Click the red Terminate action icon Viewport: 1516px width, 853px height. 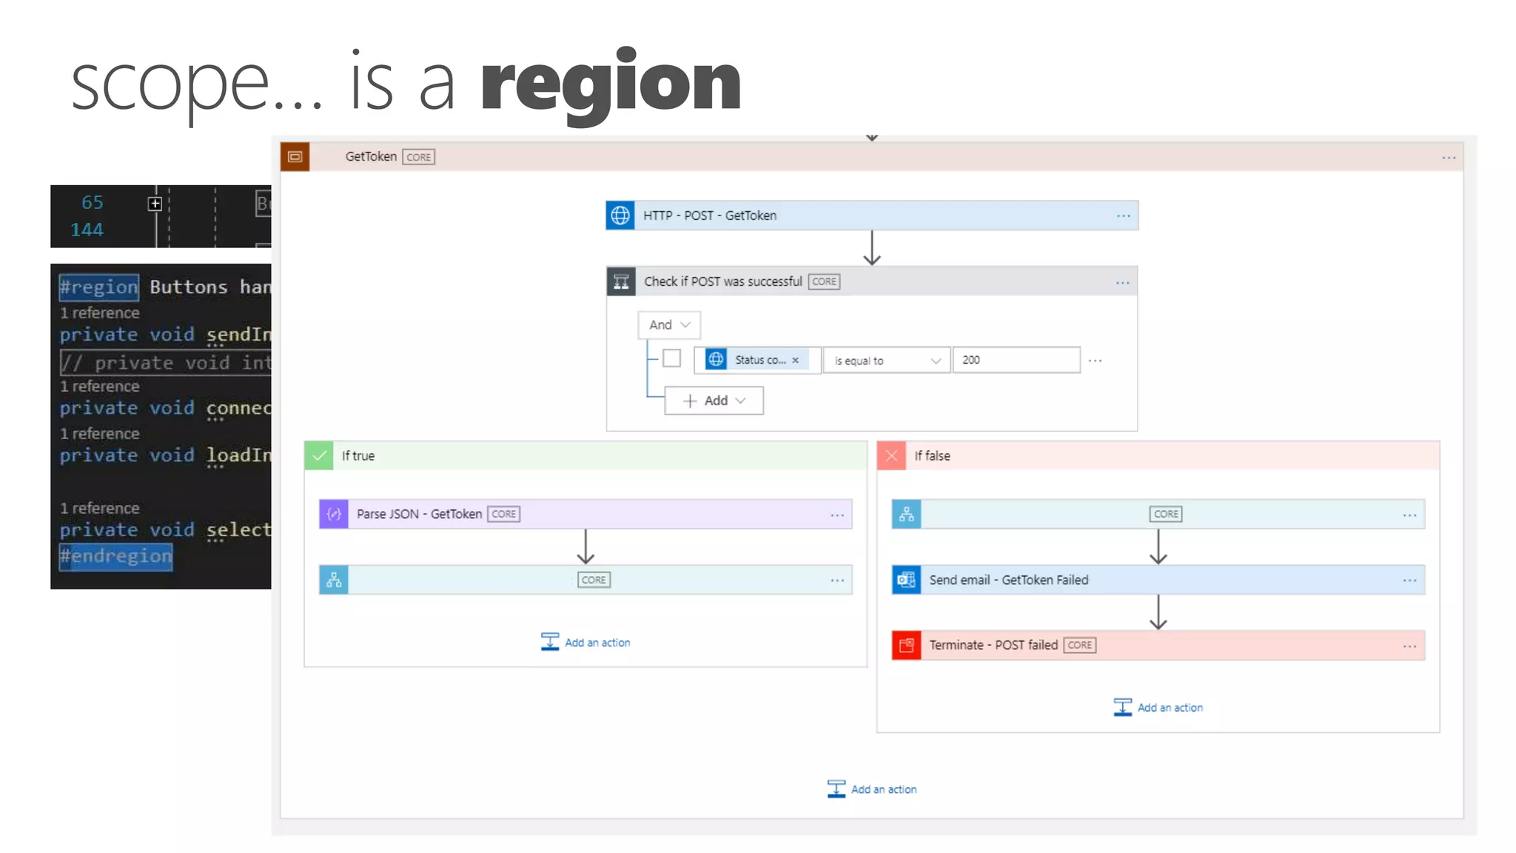tap(906, 646)
